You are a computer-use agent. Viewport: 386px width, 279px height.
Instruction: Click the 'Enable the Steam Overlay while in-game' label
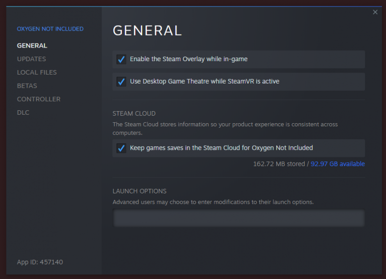pos(188,59)
